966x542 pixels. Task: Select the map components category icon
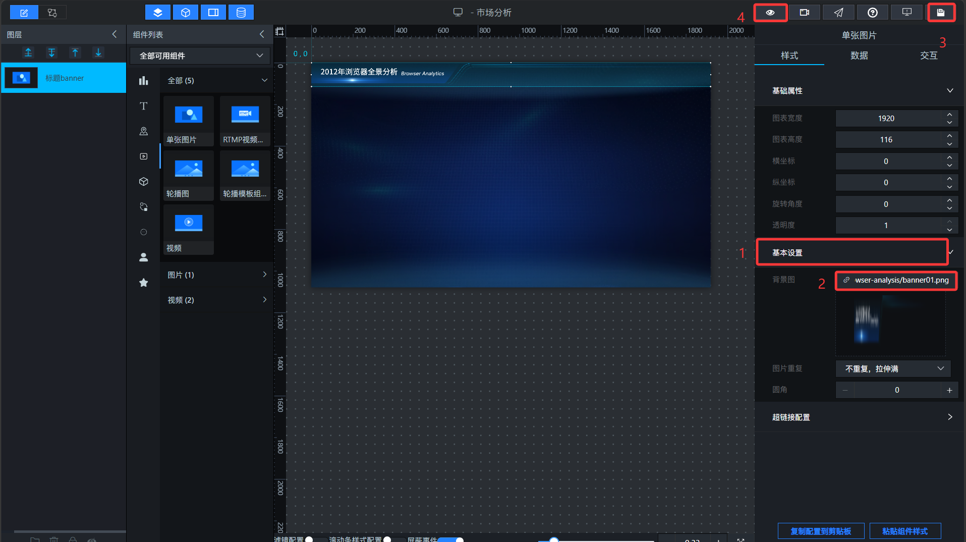(144, 131)
